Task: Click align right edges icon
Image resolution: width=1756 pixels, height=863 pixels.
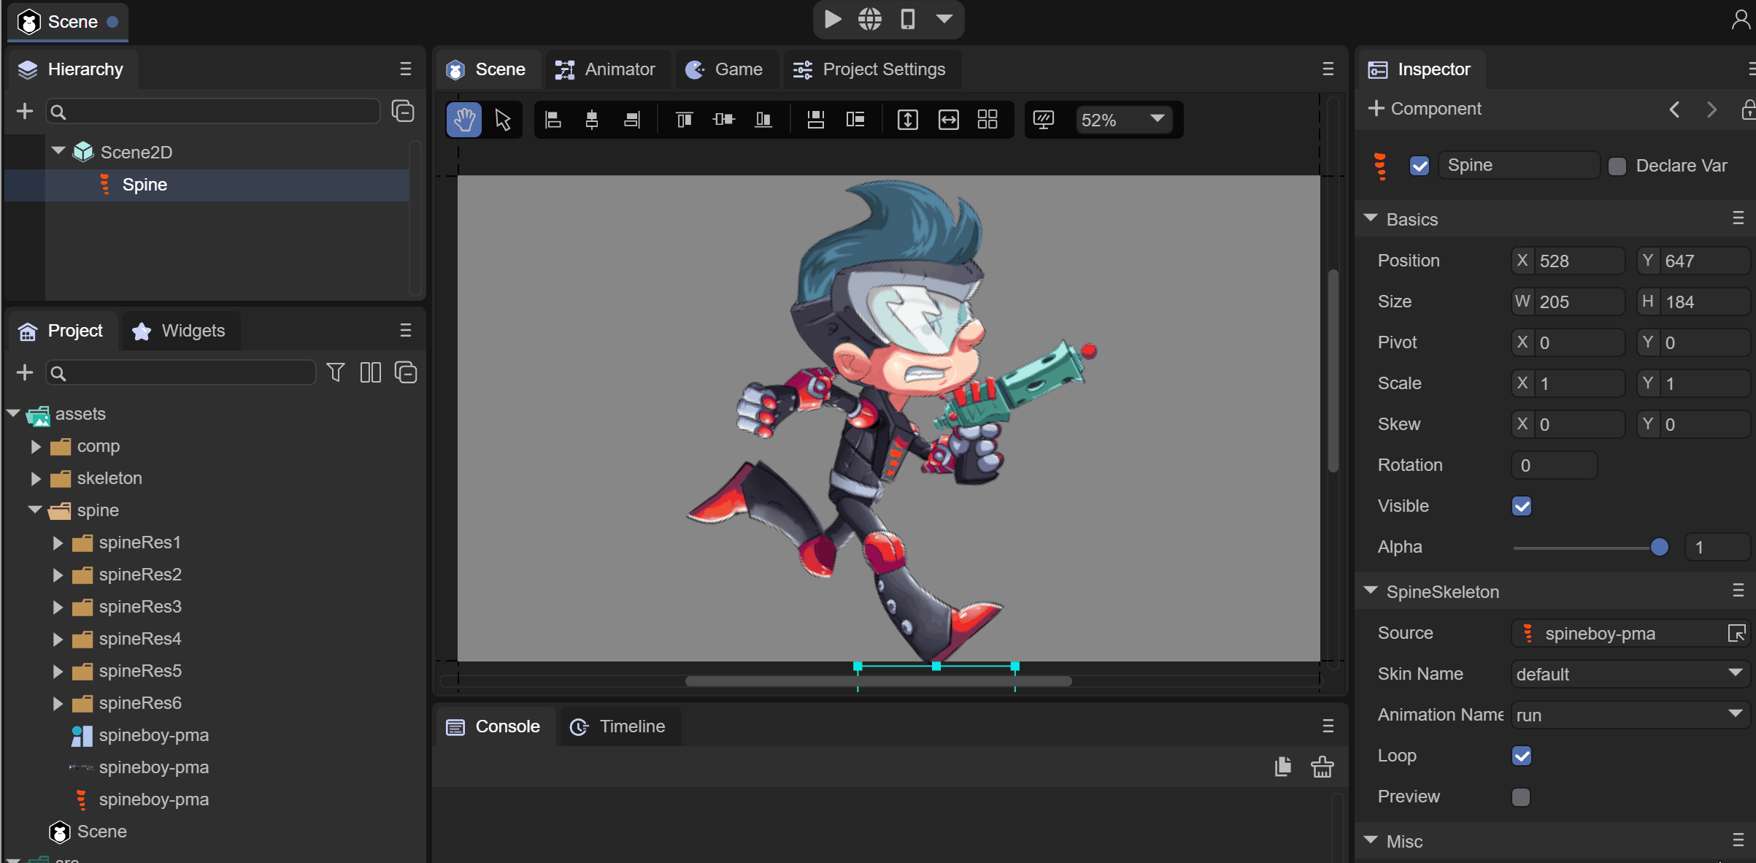Action: coord(632,120)
